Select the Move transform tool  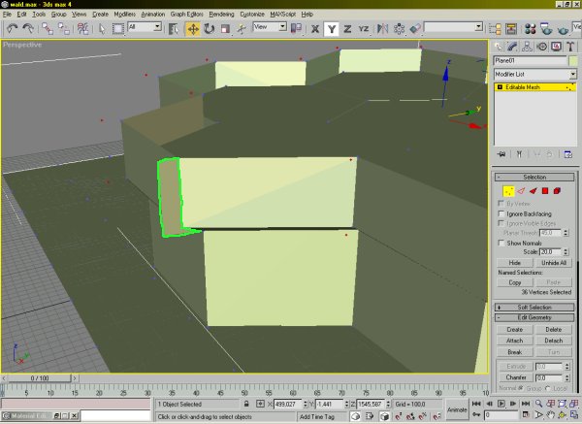pos(193,28)
